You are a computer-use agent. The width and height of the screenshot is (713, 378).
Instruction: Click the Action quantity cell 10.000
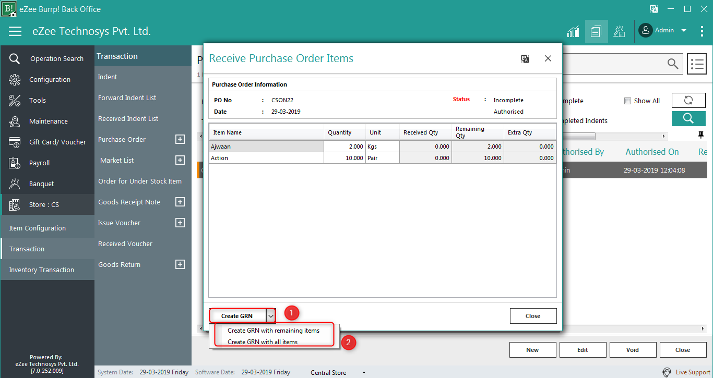(344, 158)
